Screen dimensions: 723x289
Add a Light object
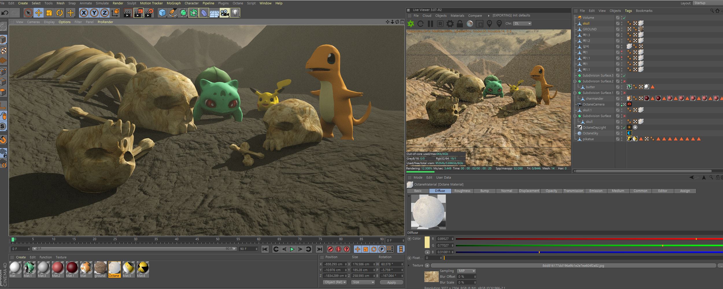point(235,13)
